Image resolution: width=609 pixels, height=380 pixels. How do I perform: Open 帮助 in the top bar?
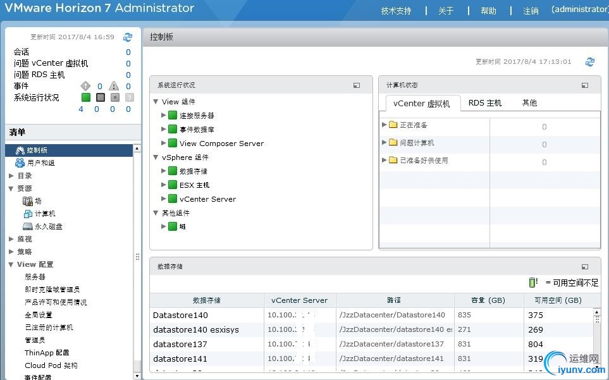point(489,11)
